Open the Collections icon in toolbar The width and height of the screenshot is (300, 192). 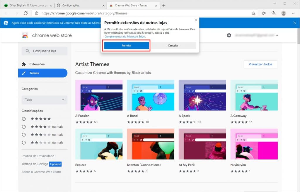(274, 13)
